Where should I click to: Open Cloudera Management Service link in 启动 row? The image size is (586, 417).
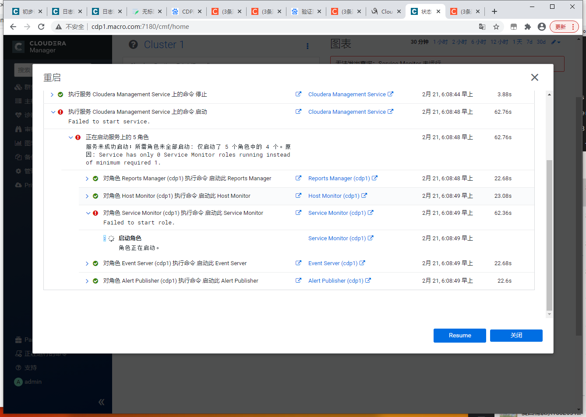(350, 112)
